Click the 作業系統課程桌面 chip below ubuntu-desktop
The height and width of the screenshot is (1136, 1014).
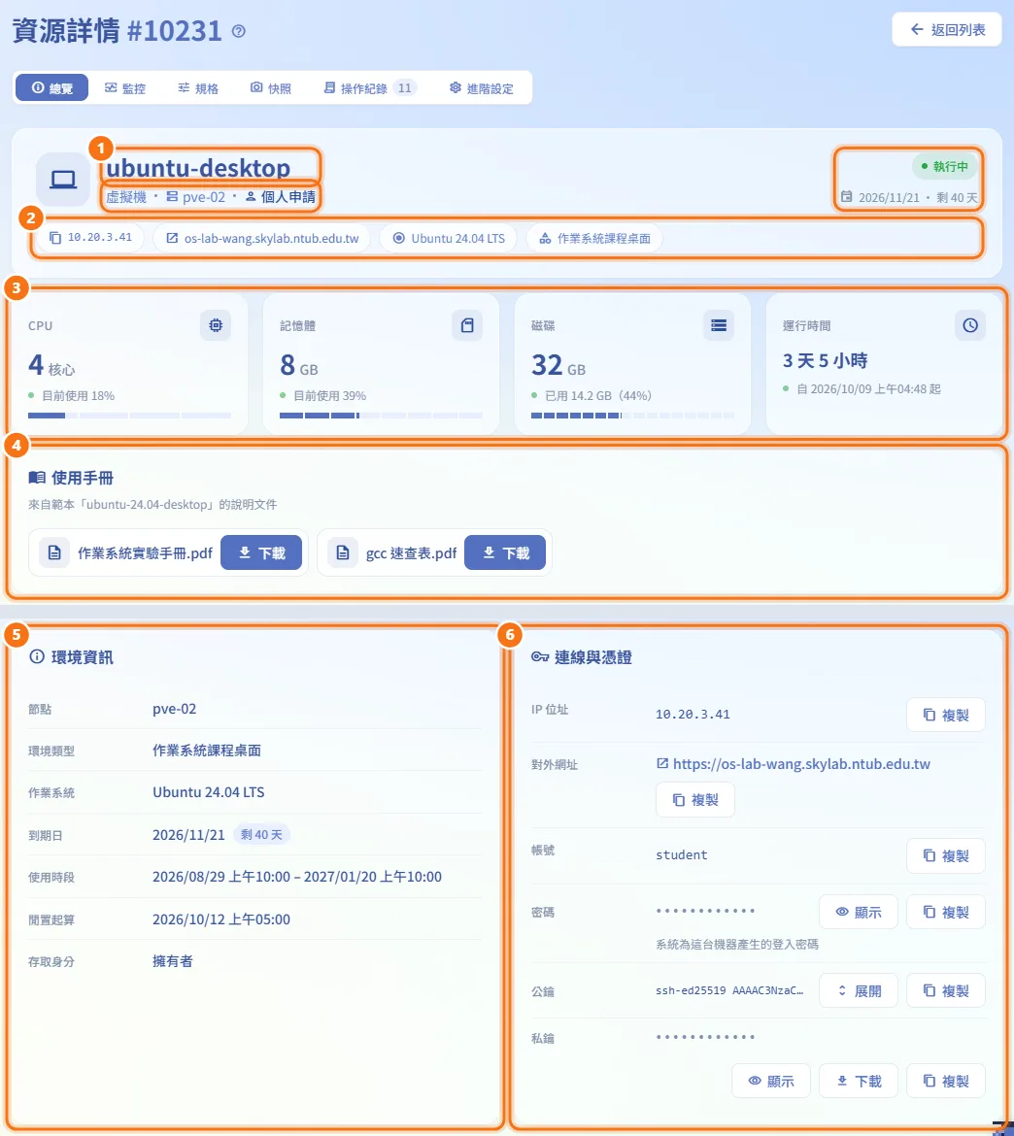594,238
